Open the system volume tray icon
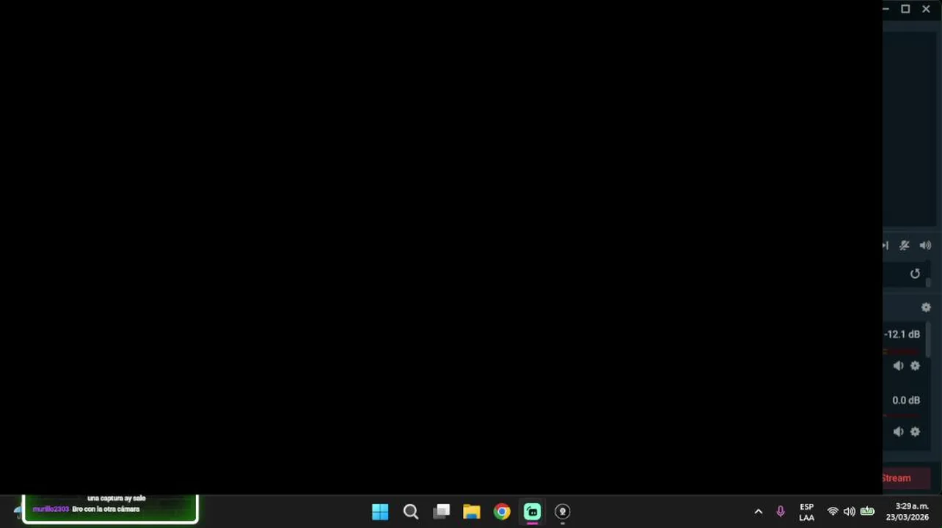This screenshot has width=942, height=528. coord(850,512)
